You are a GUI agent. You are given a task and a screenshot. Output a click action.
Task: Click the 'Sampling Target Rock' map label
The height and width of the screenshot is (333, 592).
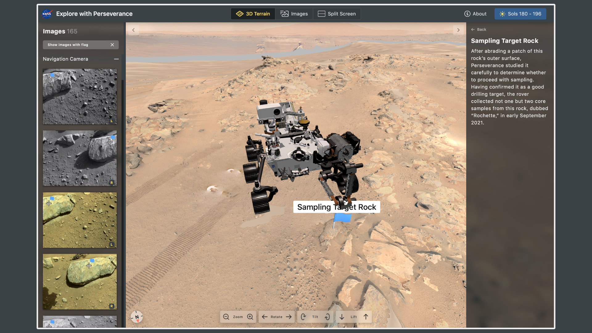coord(336,207)
